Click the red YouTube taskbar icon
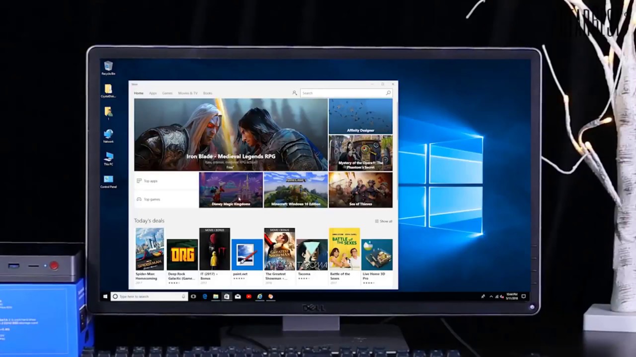 point(248,297)
